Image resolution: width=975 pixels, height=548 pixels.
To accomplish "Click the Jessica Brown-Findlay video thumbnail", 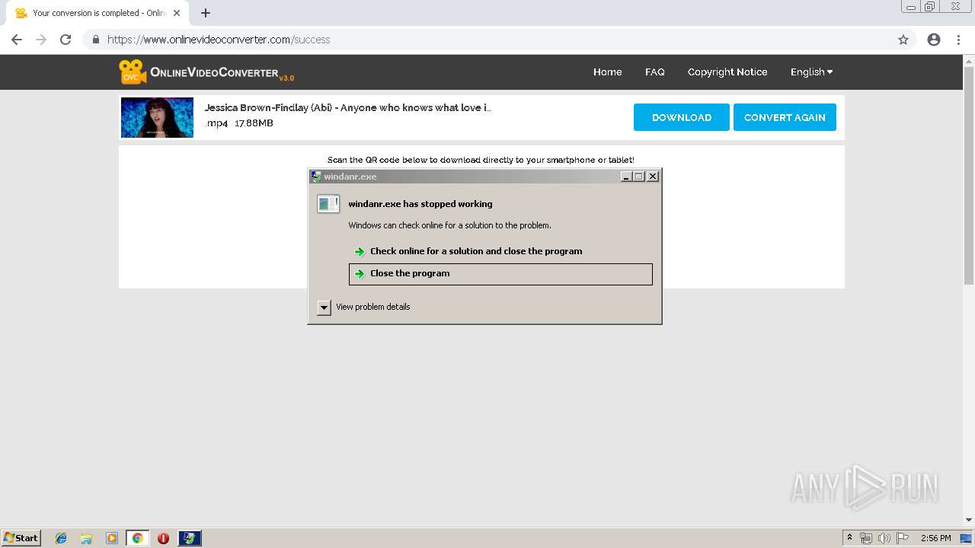I will [157, 117].
